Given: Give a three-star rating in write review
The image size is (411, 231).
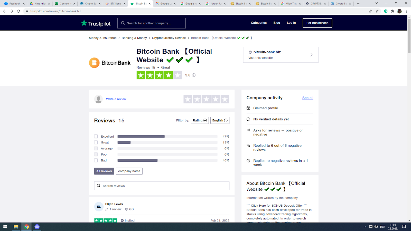Looking at the screenshot, I should pos(206,99).
